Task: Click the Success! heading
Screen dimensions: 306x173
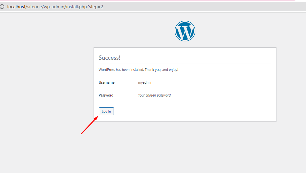Action: click(x=109, y=58)
